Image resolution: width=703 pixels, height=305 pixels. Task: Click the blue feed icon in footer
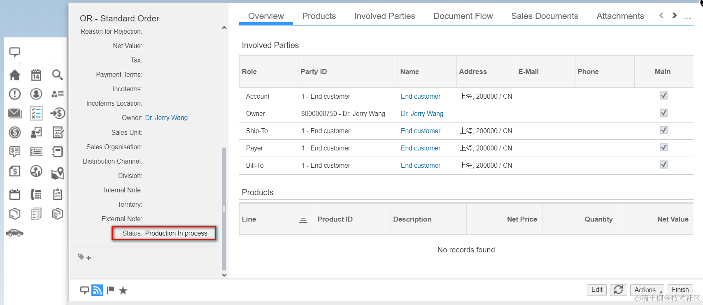(97, 290)
